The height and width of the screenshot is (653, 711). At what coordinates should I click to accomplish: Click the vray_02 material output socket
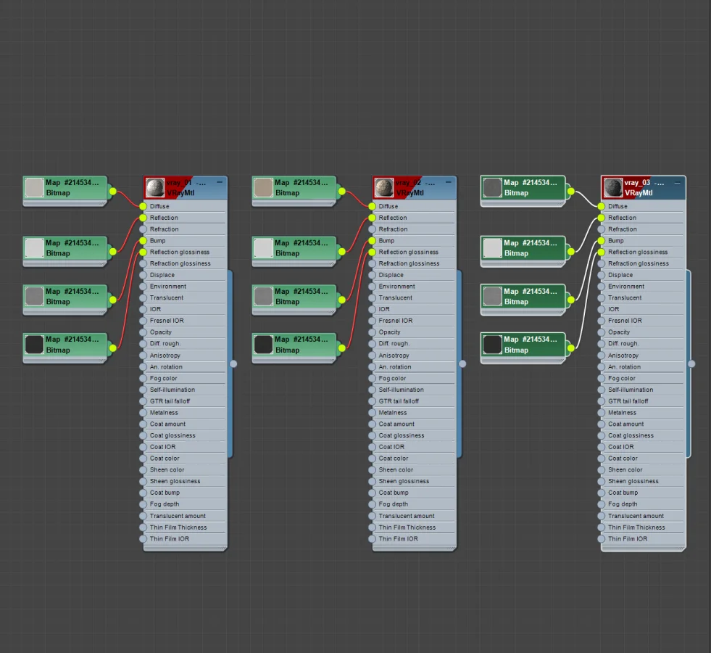tap(462, 364)
